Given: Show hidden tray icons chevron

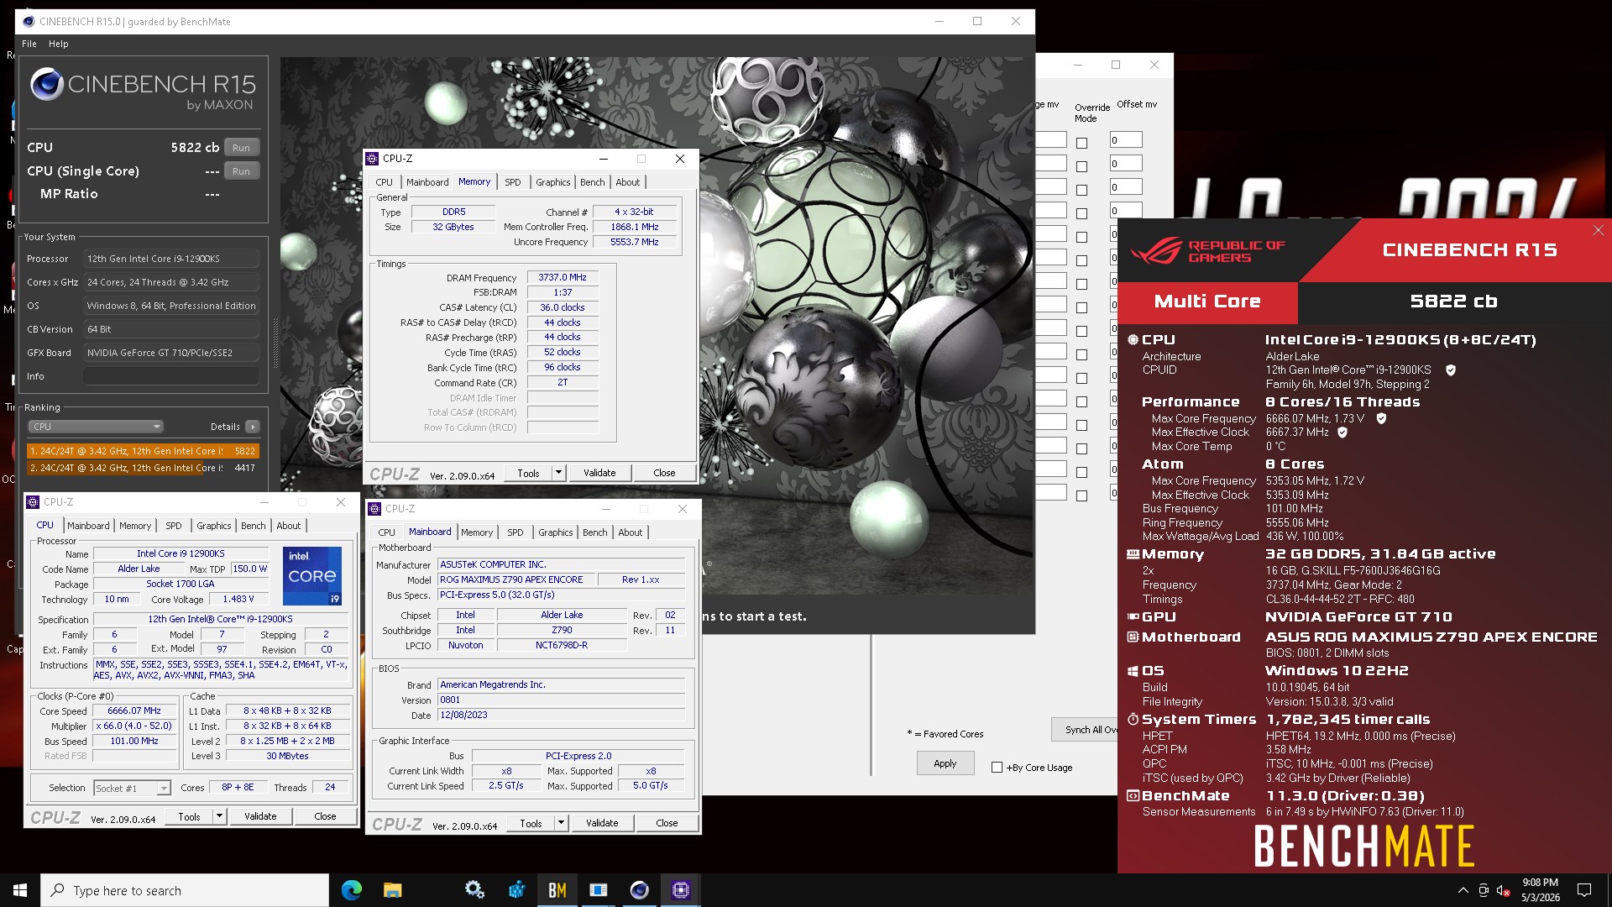Looking at the screenshot, I should [1463, 890].
